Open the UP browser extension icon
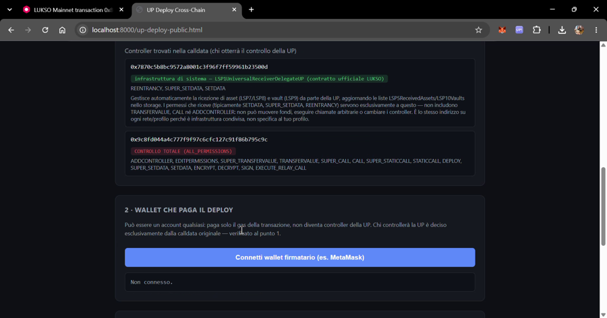 pos(519,30)
